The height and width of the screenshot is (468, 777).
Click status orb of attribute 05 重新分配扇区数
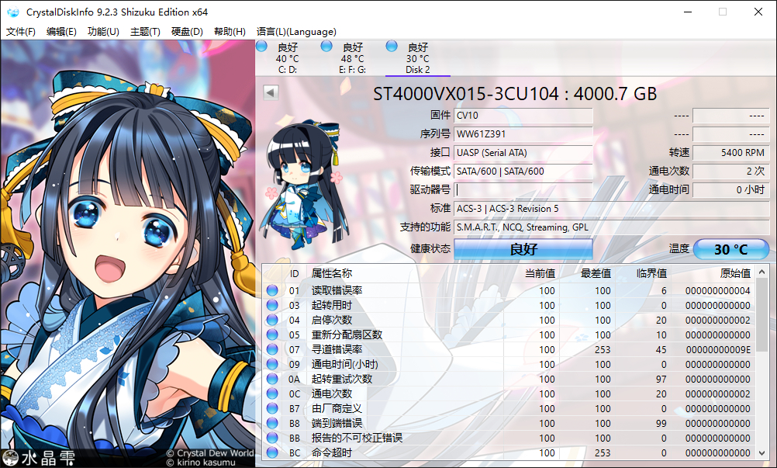tap(272, 335)
